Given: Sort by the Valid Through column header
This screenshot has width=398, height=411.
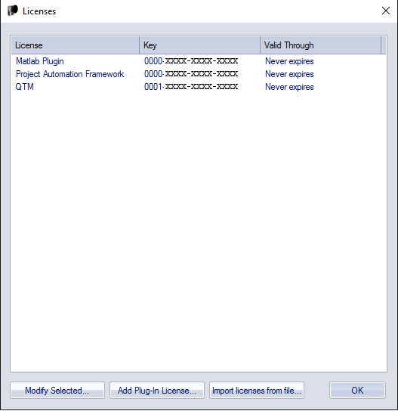Looking at the screenshot, I should (321, 45).
